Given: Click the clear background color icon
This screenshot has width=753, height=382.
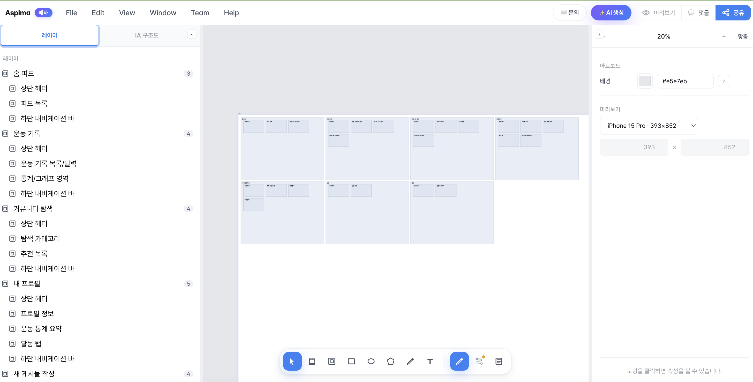Looking at the screenshot, I should click(x=724, y=81).
